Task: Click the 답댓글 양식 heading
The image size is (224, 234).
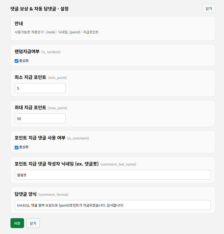Action: pyautogui.click(x=25, y=194)
